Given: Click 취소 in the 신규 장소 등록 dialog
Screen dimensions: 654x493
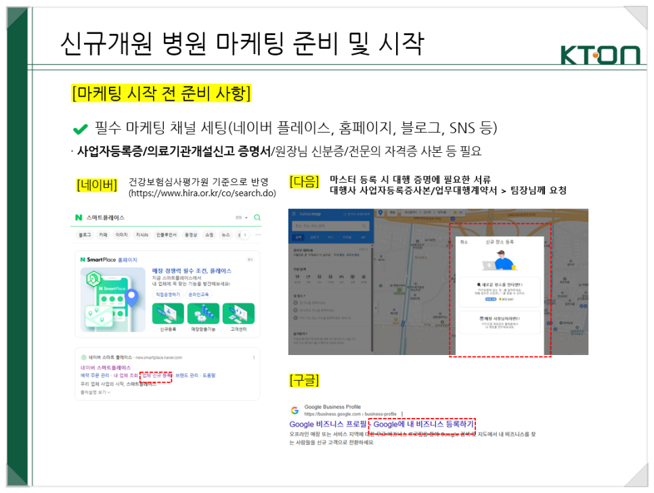Looking at the screenshot, I should pos(463,241).
